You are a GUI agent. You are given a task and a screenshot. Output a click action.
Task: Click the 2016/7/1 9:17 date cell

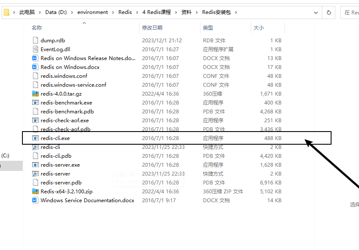pos(159,201)
